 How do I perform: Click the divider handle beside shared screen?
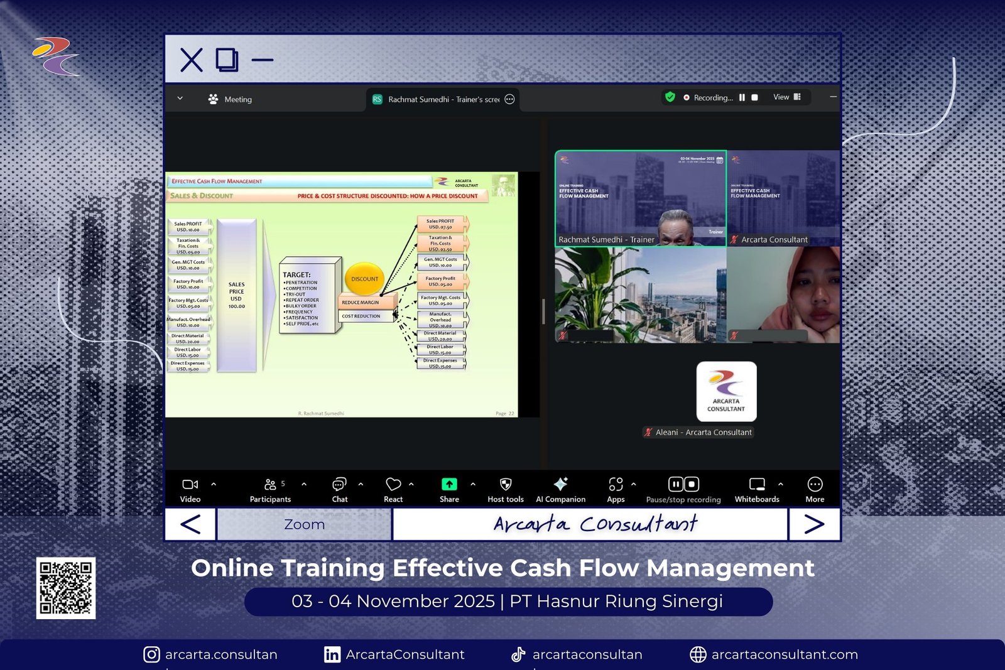(x=543, y=311)
